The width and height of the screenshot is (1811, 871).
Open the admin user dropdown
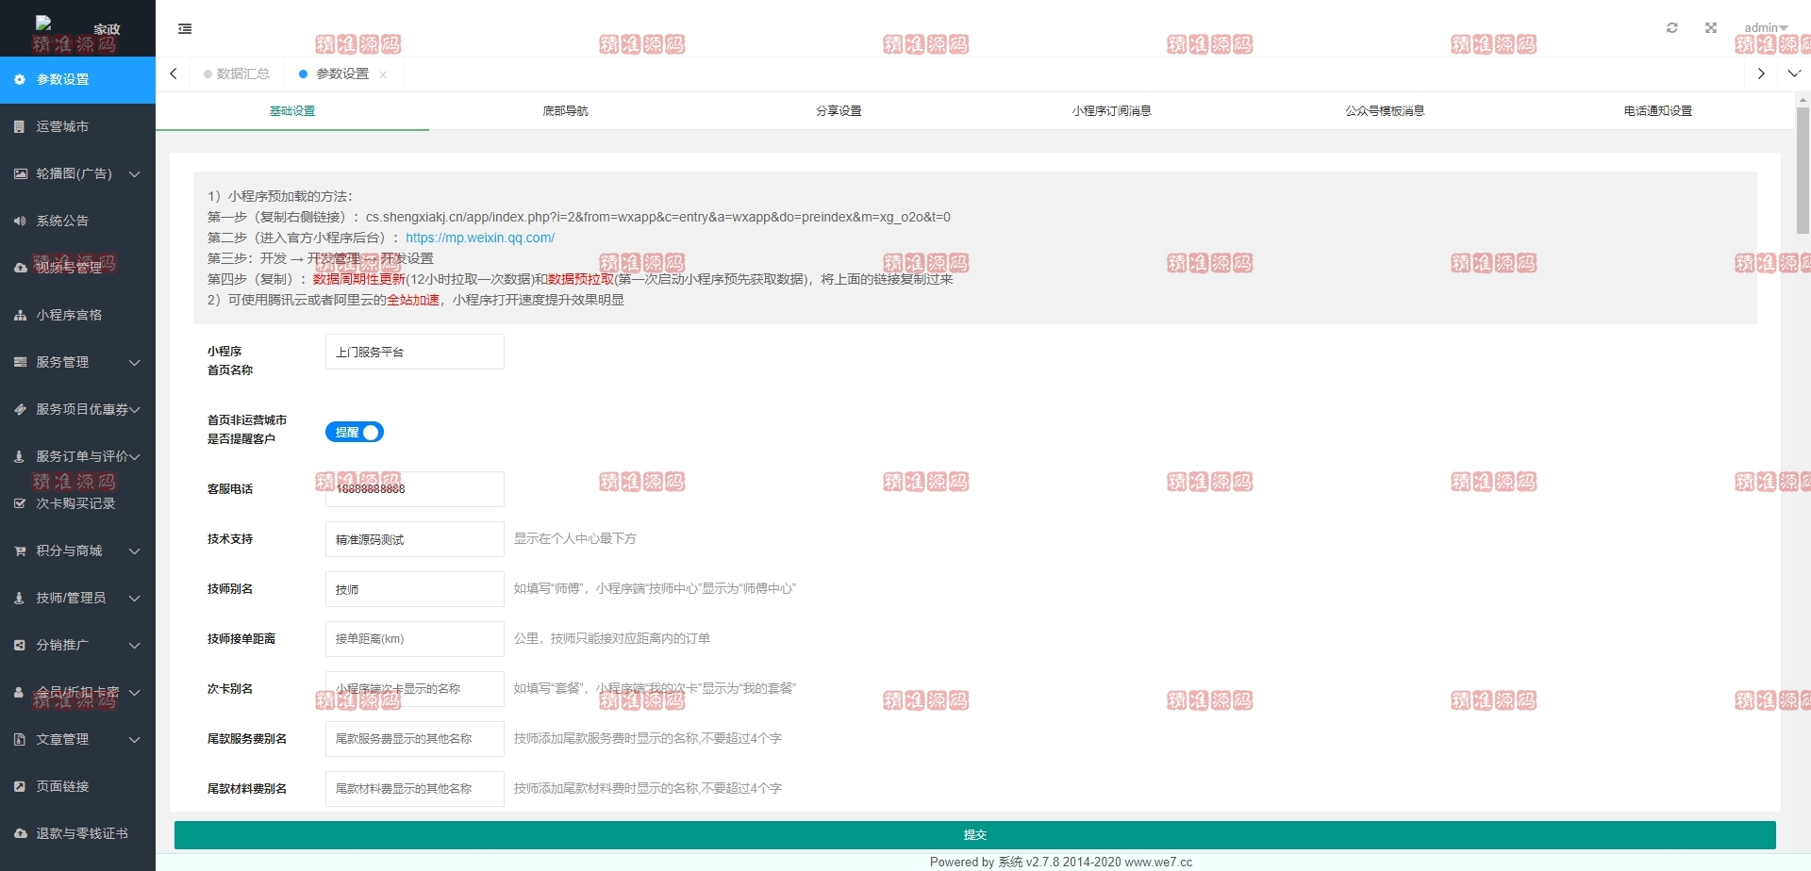[x=1766, y=27]
